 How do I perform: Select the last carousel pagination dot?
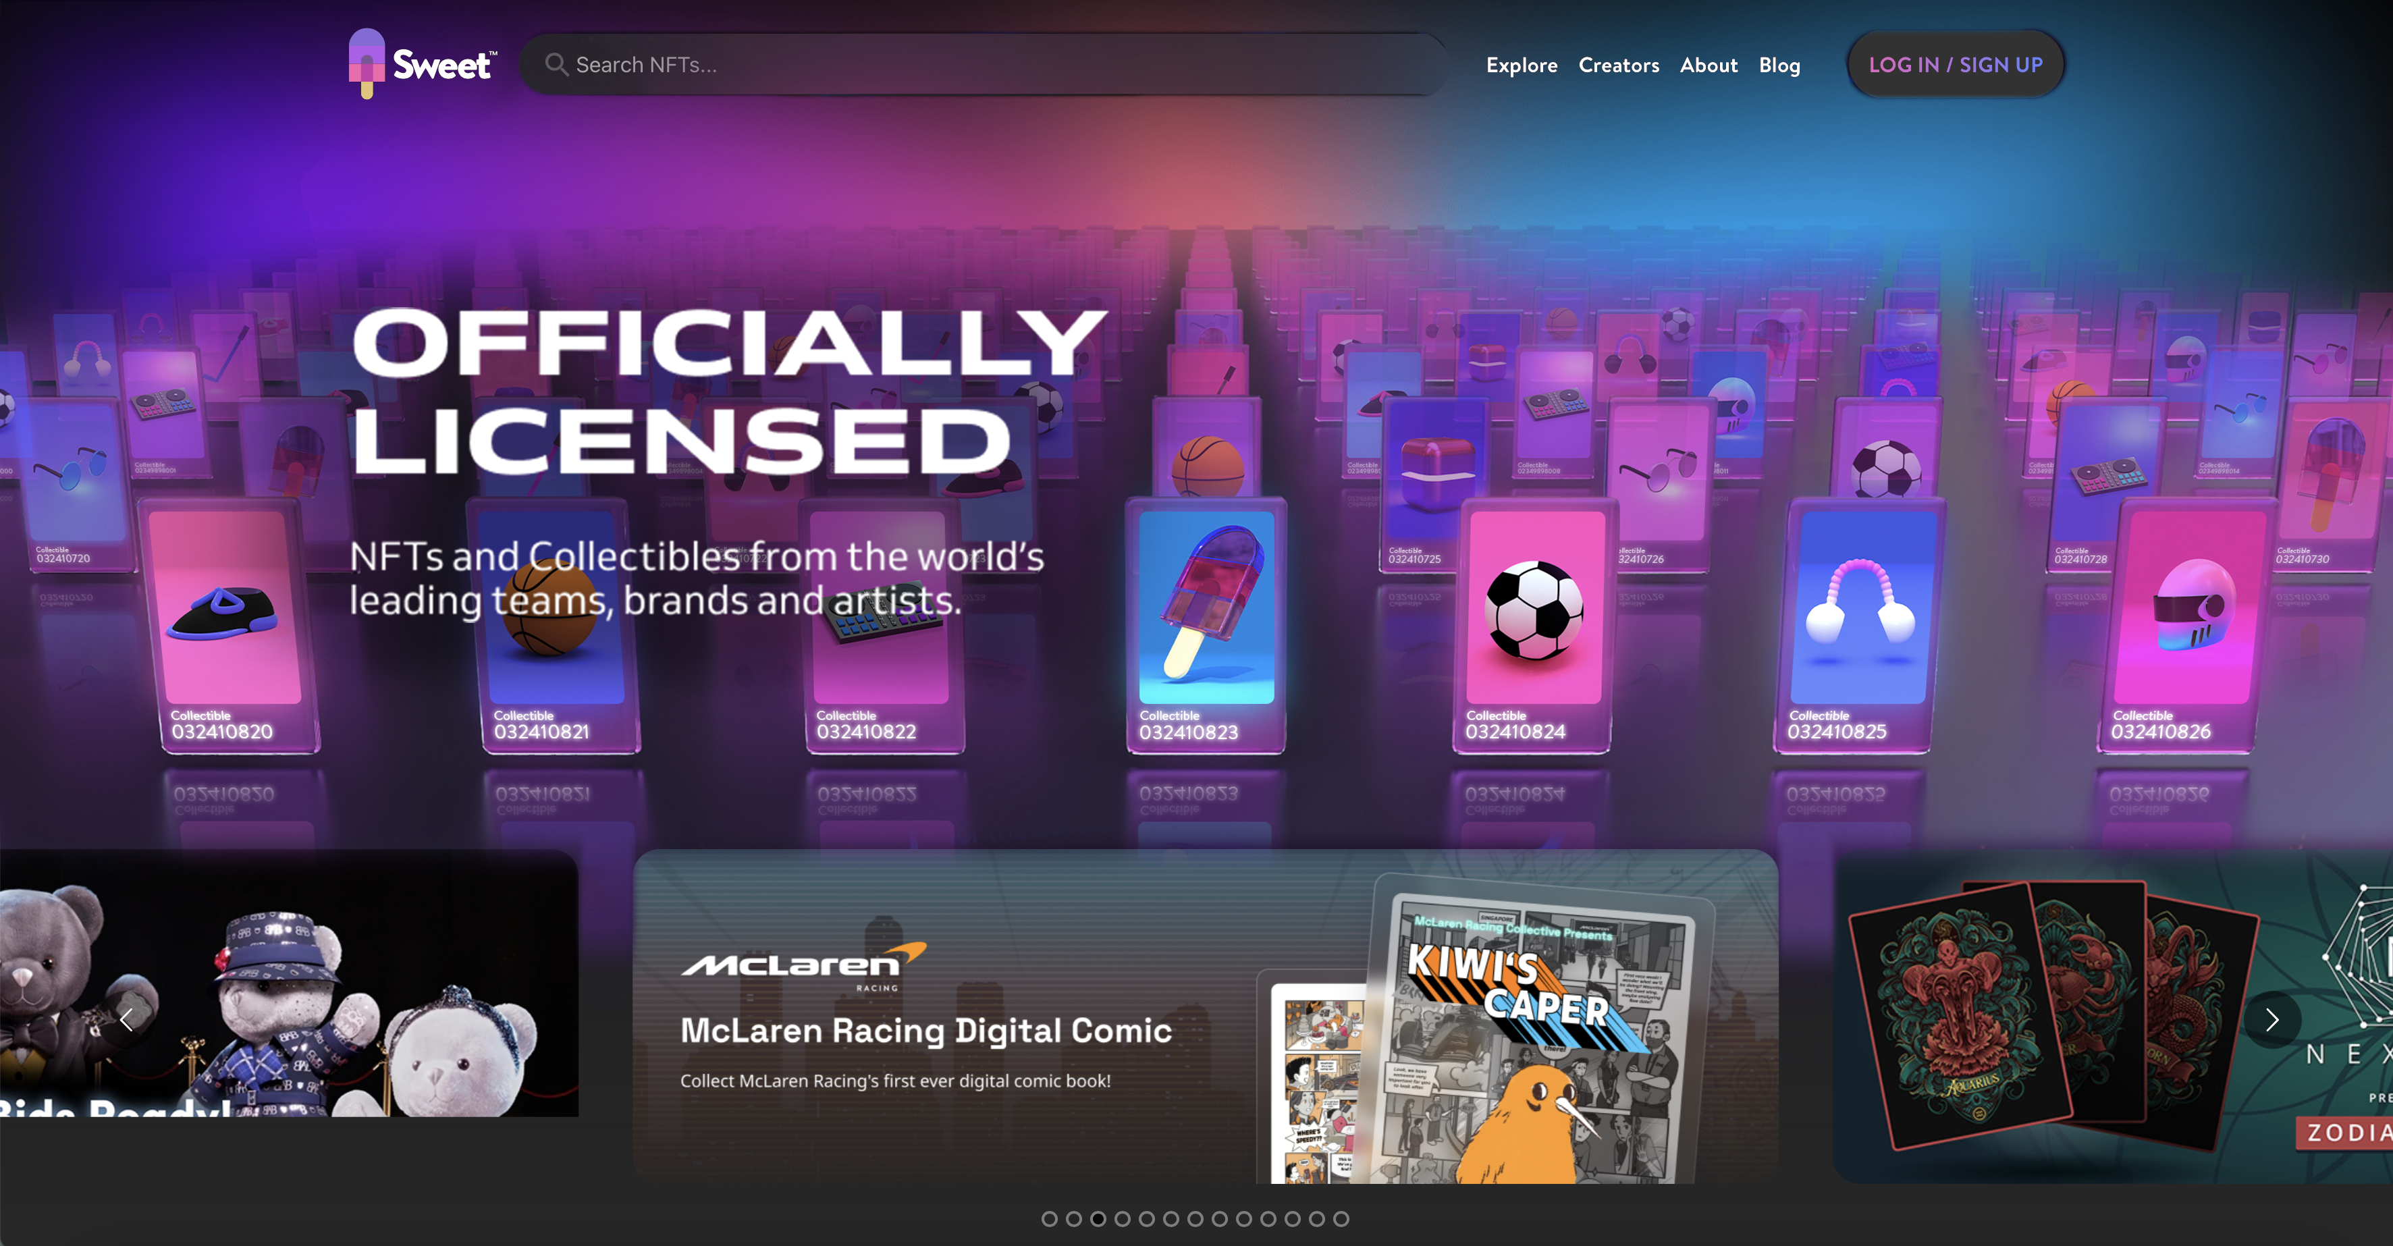(x=1341, y=1218)
